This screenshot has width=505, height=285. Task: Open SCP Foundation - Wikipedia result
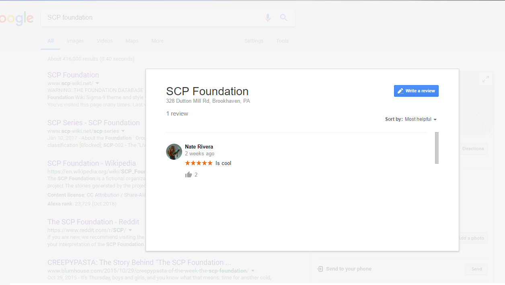pos(92,163)
